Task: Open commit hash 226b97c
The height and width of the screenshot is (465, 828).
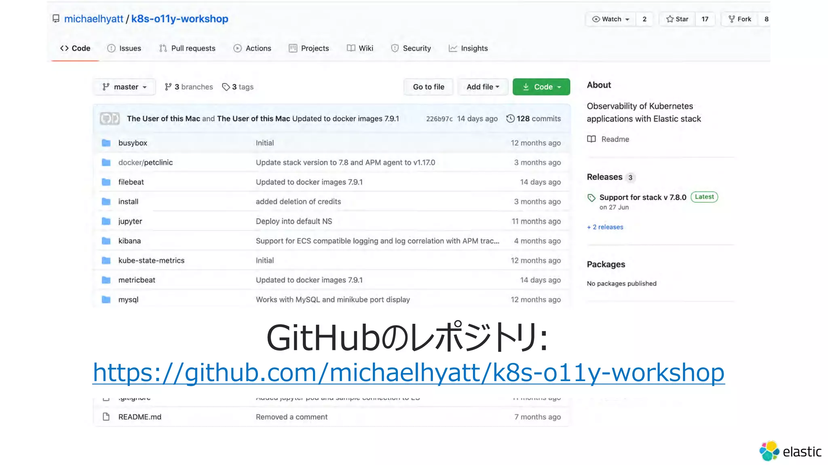Action: 439,119
